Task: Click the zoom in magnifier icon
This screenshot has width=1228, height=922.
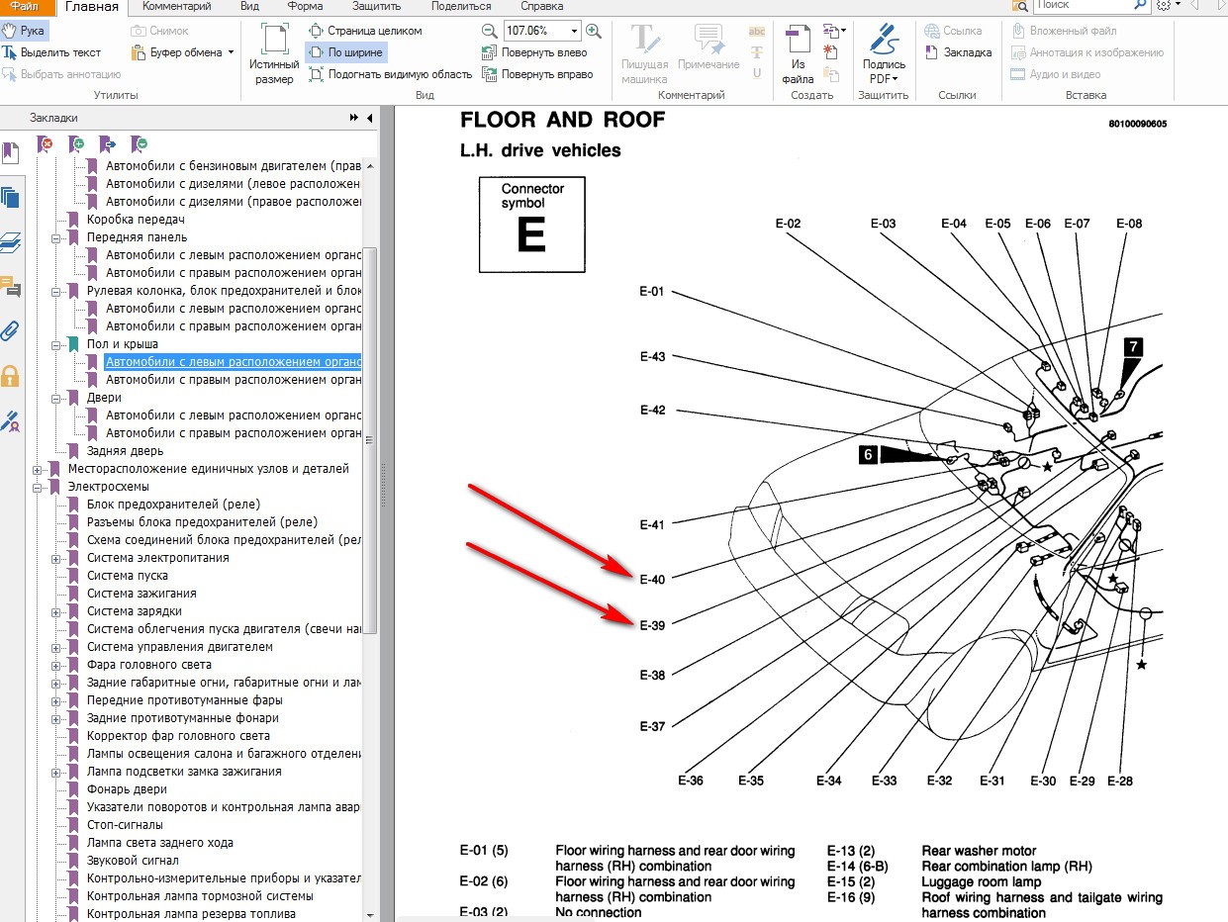Action: point(594,31)
